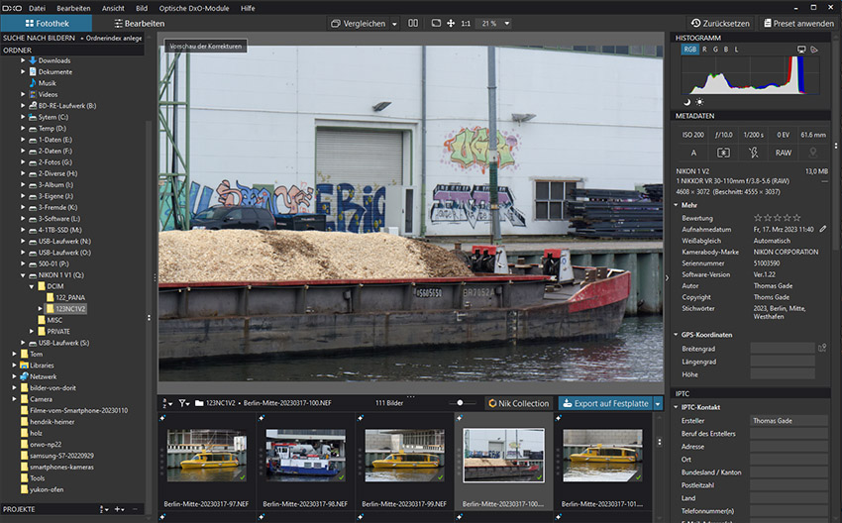Open the filmstrip filter funnel icon
Viewport: 842px width, 523px height.
pos(183,404)
